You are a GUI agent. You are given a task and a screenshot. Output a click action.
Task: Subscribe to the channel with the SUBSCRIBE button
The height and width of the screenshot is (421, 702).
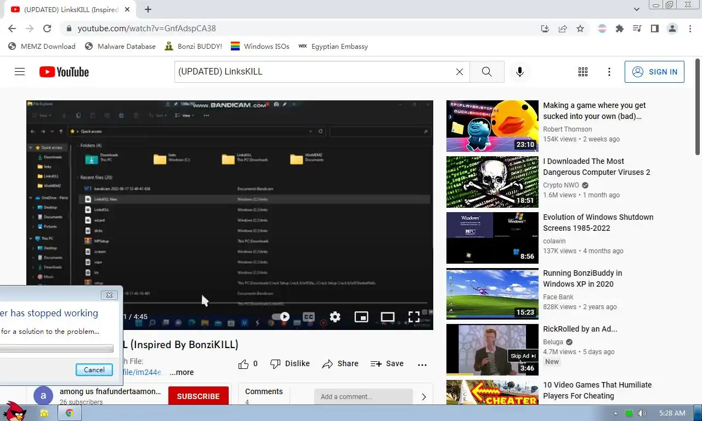198,396
